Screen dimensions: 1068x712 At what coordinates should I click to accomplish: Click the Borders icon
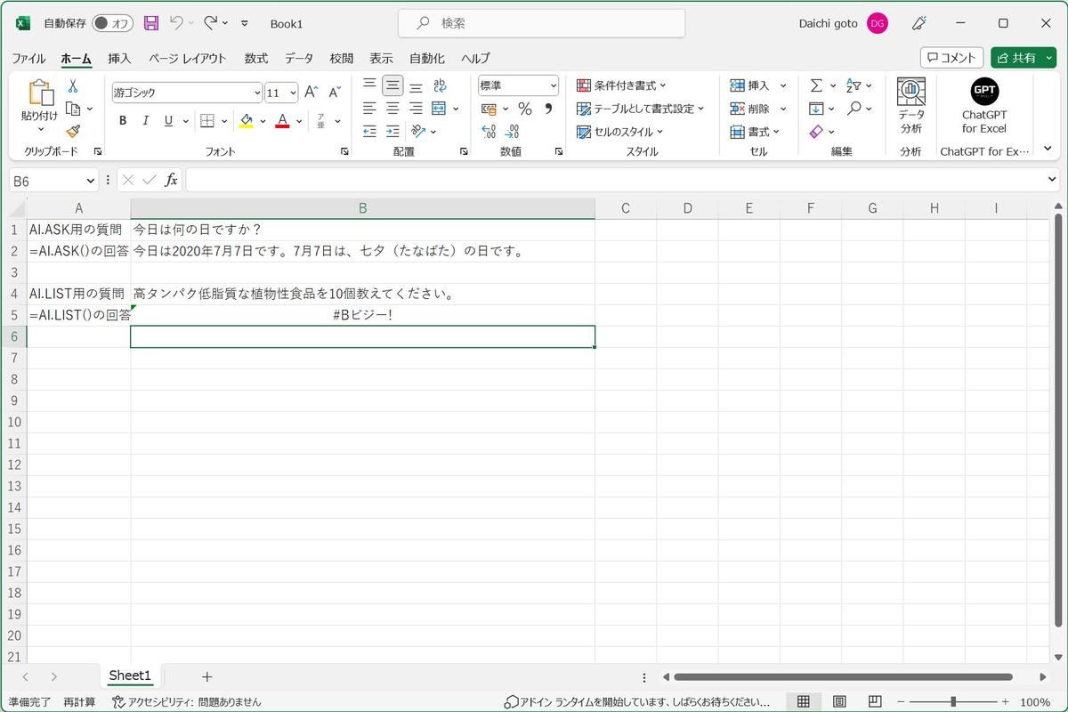click(x=206, y=121)
